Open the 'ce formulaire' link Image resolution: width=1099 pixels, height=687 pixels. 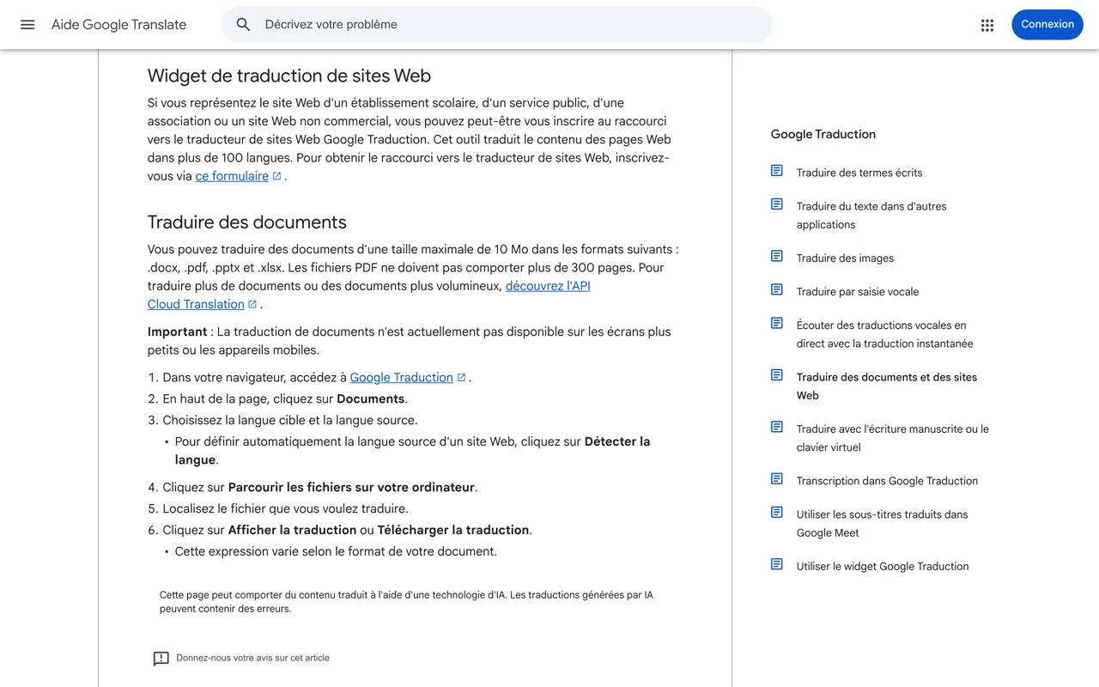[x=232, y=176]
